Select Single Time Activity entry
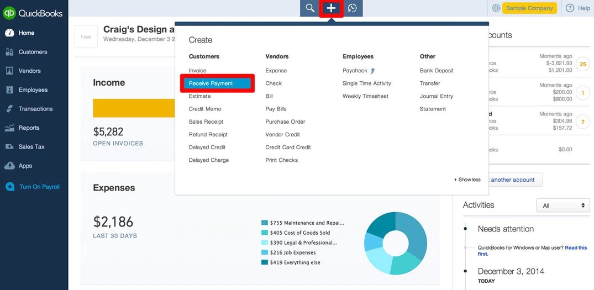The width and height of the screenshot is (594, 290). 367,83
